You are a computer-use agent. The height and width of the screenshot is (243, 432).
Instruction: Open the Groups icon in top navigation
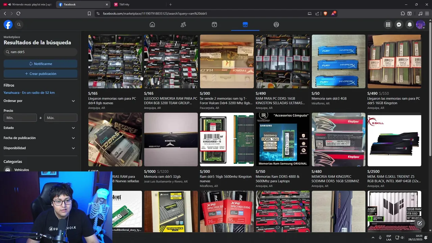tap(276, 25)
